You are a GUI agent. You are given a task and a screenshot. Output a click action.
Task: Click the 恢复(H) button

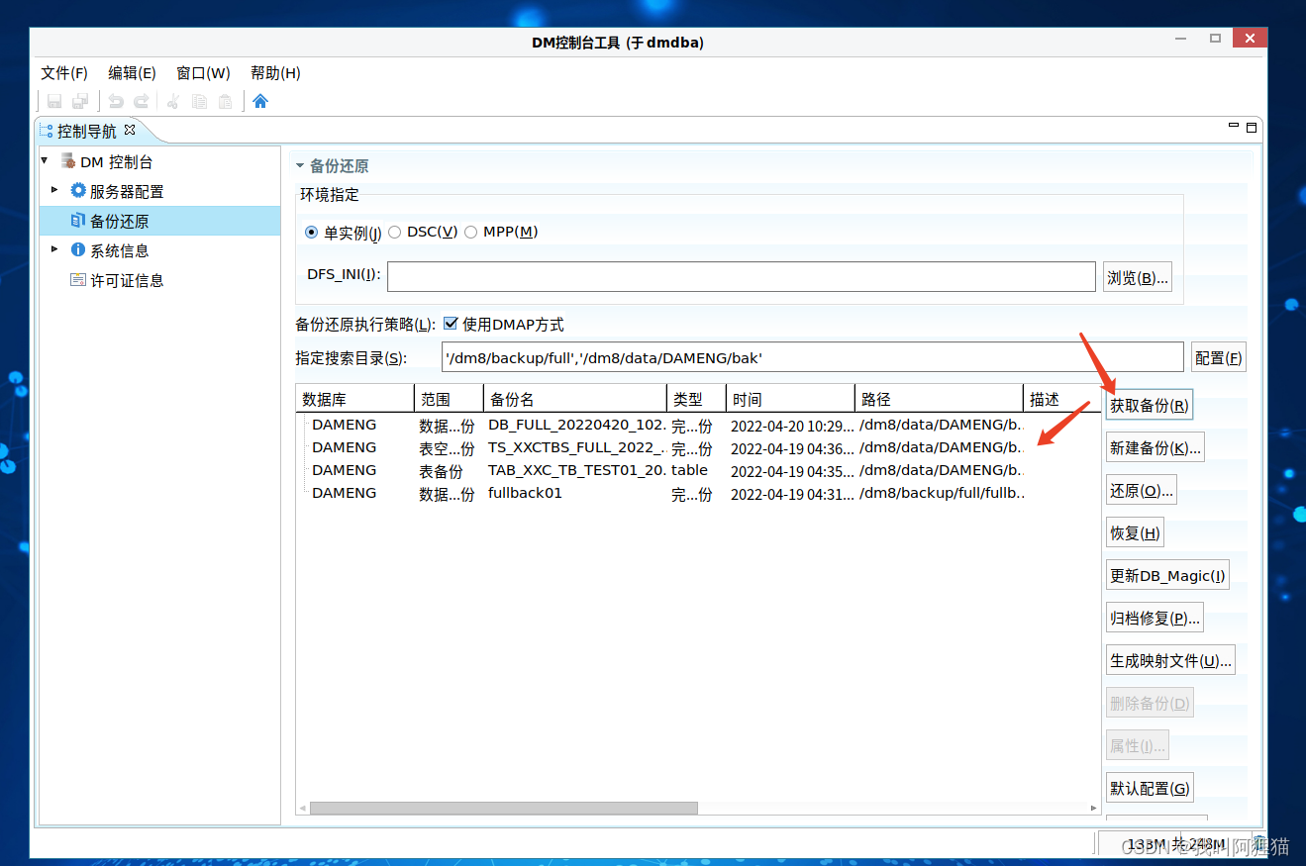[x=1135, y=533]
